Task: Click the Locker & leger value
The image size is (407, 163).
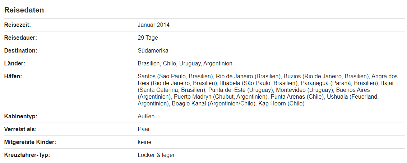Action: click(x=156, y=155)
